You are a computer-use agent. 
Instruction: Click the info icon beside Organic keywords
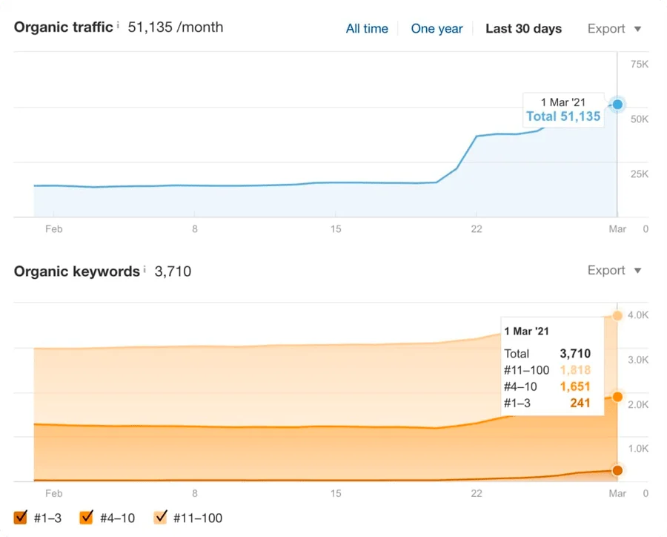pos(145,269)
